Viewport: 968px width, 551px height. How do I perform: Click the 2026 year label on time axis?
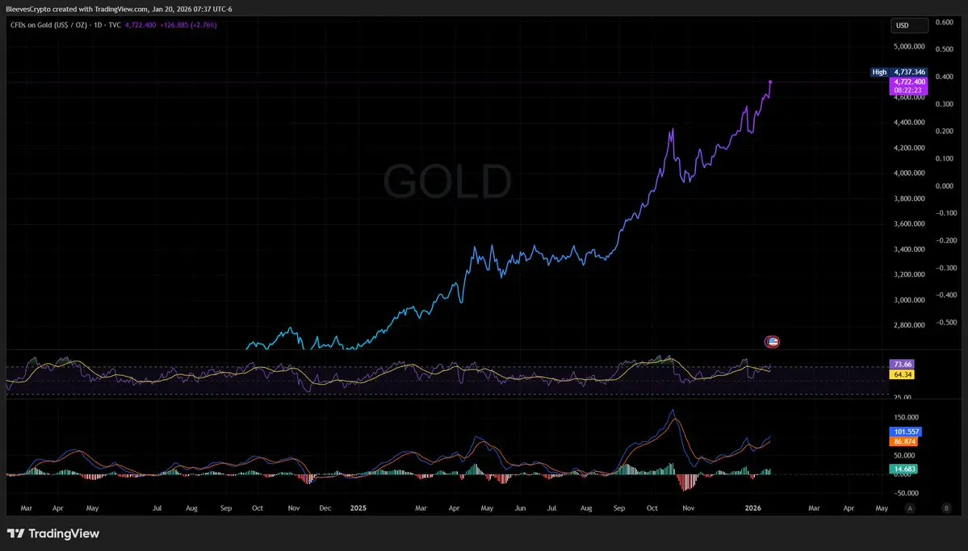pos(752,508)
